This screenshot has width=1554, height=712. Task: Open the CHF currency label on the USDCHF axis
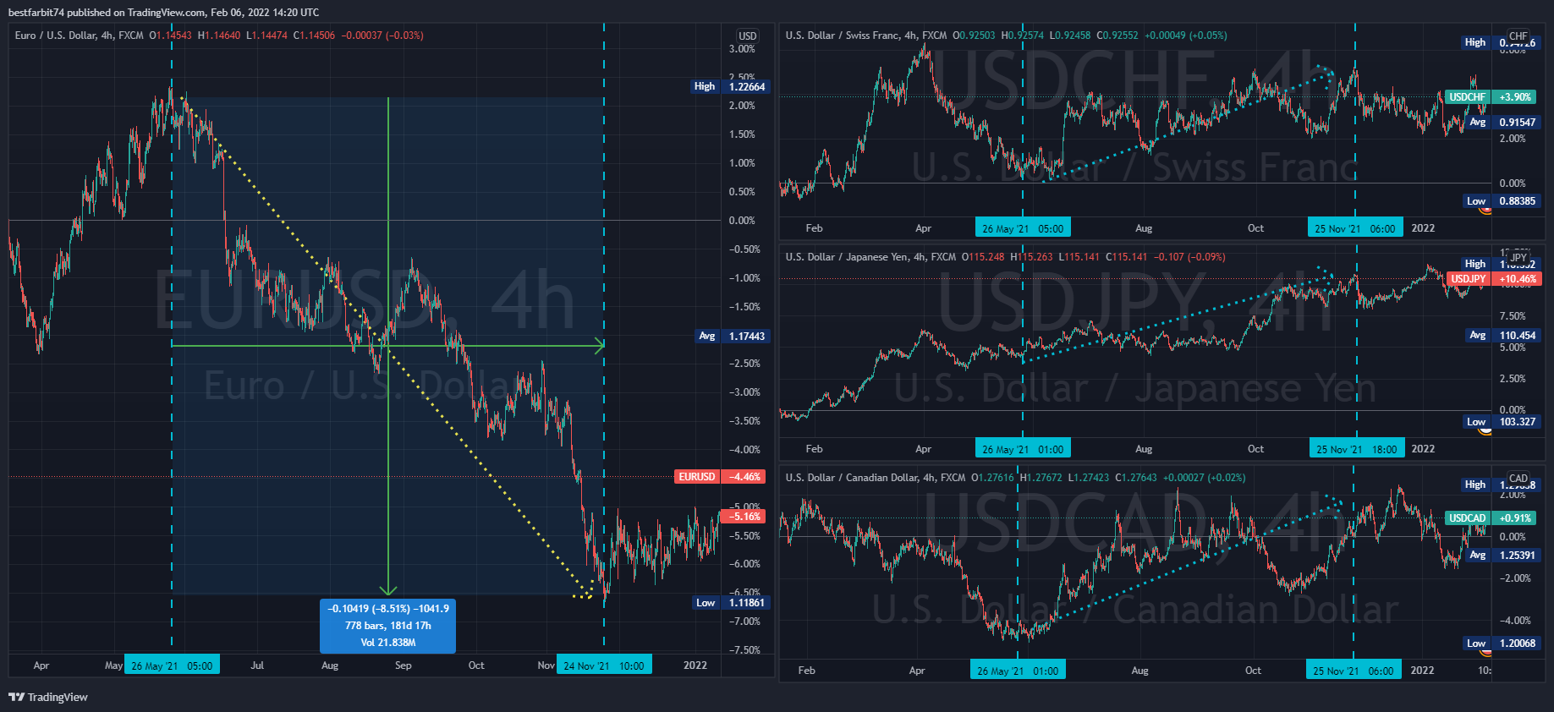(x=1518, y=36)
